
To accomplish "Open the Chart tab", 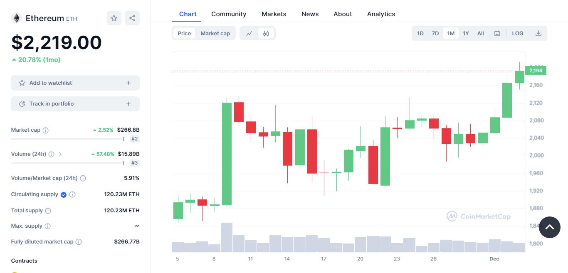I will tap(188, 14).
